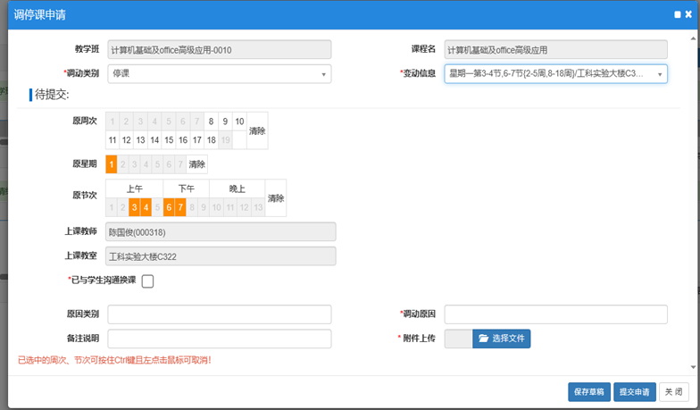Expand the 变动信息 dropdown

pos(555,73)
